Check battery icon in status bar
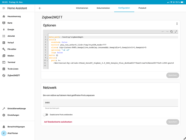Image resolution: width=186 pixels, height=140 pixels. coord(182,2)
